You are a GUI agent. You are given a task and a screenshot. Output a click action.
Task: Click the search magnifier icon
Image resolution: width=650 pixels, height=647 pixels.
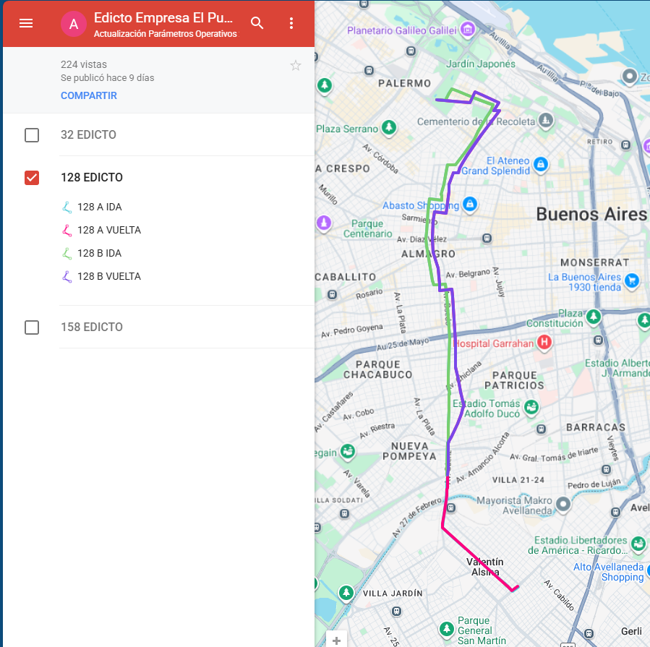point(257,23)
